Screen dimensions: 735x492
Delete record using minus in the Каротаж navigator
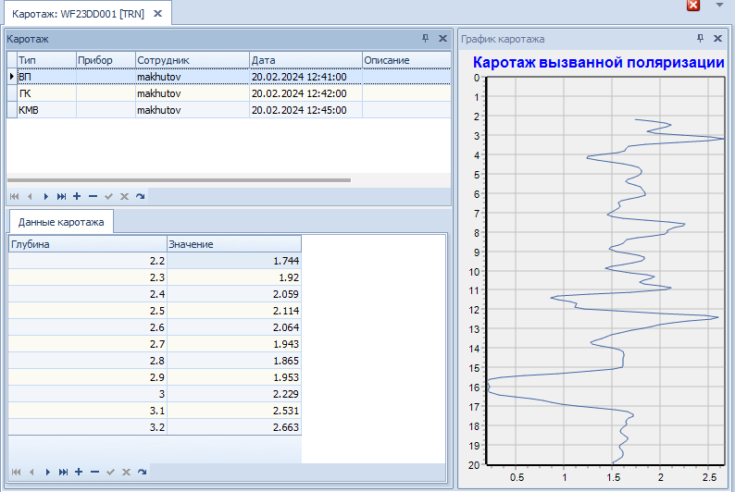(x=93, y=196)
